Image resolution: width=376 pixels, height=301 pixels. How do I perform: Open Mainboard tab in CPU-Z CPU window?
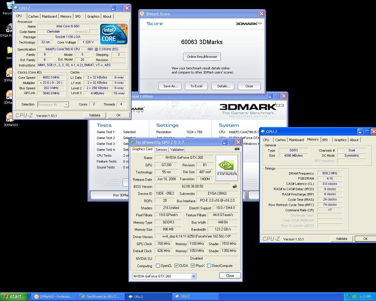(x=49, y=16)
